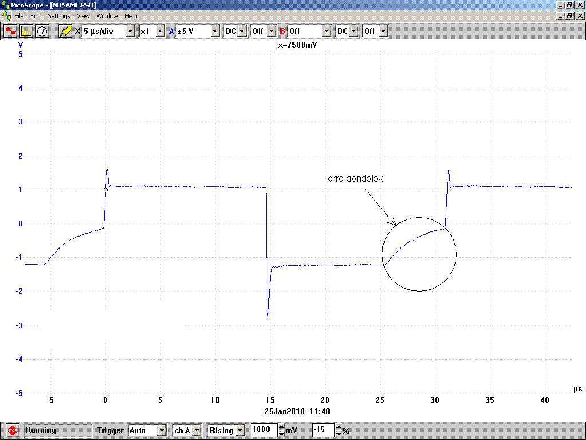Click the blue channel A label in the toolbar
The height and width of the screenshot is (440, 586).
(x=172, y=31)
